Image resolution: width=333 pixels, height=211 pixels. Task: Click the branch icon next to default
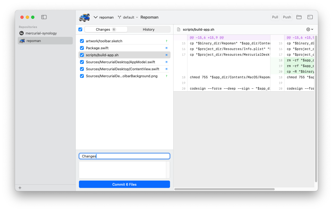120,17
